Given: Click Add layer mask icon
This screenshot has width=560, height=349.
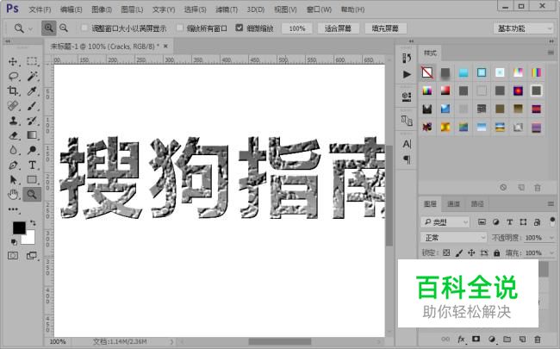Looking at the screenshot, I should [x=476, y=339].
